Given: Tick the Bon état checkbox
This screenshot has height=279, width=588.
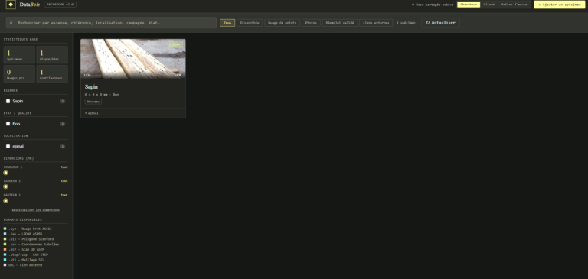Looking at the screenshot, I should pos(8,124).
